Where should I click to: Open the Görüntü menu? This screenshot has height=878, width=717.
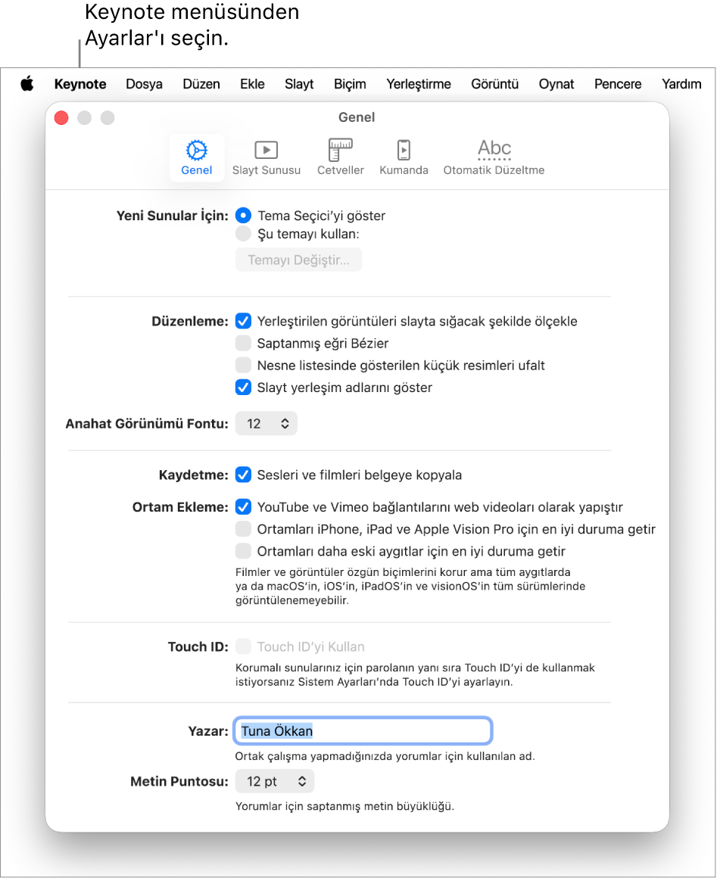[494, 84]
